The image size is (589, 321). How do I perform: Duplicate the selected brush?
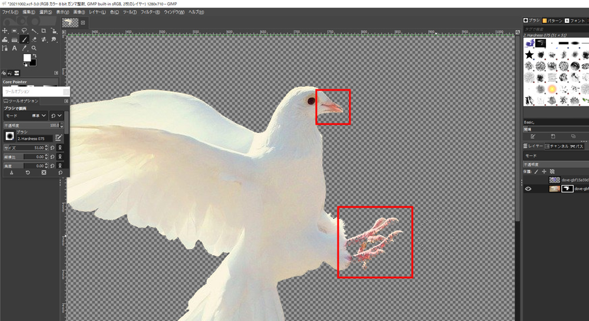[573, 136]
